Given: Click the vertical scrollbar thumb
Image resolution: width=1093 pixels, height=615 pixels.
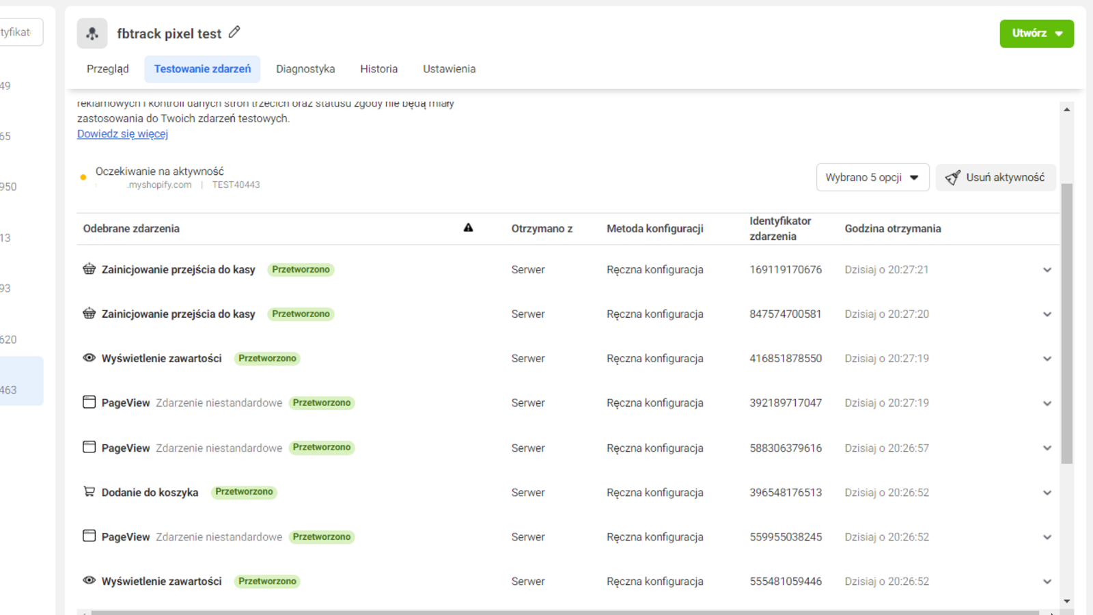Looking at the screenshot, I should click(x=1066, y=323).
